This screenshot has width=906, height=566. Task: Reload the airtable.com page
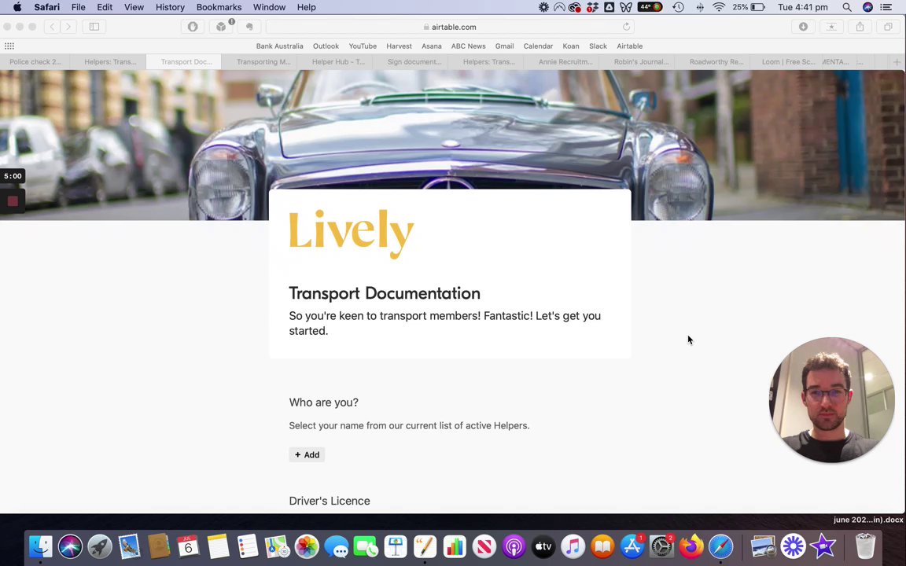[626, 27]
